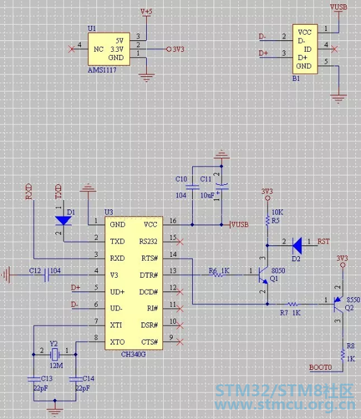Click the no-connect cross on CTS# pin 9
The height and width of the screenshot is (419, 361).
tap(180, 342)
